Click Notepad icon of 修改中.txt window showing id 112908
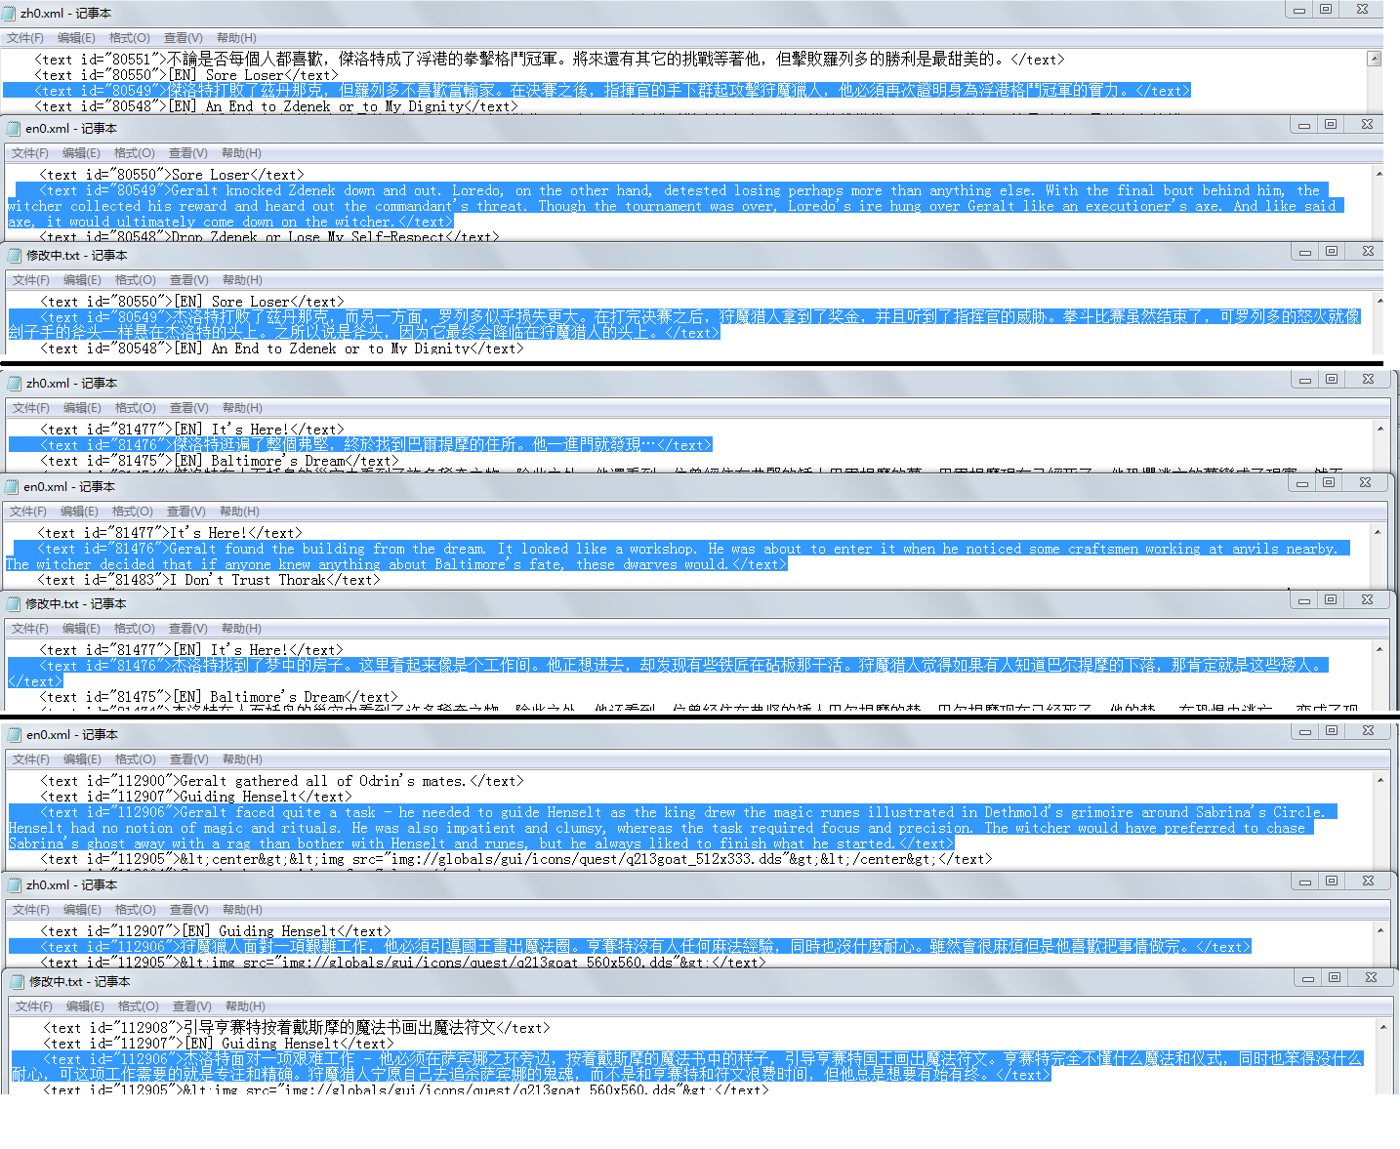 click(17, 981)
